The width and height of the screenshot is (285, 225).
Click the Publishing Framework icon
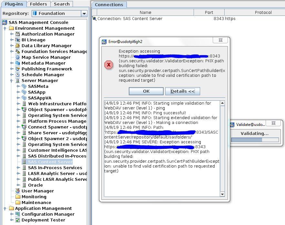pyautogui.click(x=18, y=69)
